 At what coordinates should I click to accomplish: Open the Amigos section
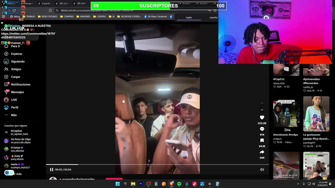tap(13, 69)
